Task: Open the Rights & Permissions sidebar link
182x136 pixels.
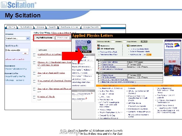Action: coord(81,67)
